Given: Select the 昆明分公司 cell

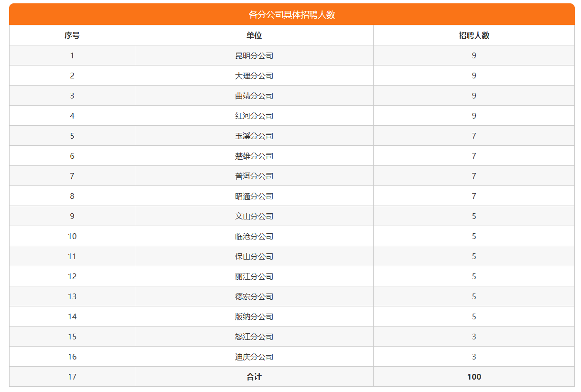Looking at the screenshot, I should pos(254,55).
